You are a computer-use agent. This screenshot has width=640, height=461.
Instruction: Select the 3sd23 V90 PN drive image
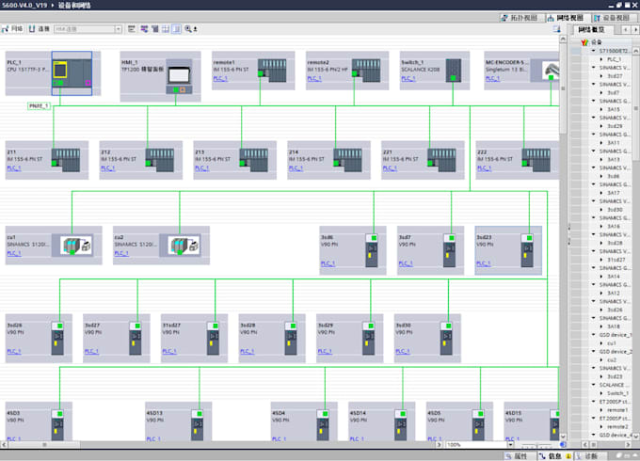coord(527,250)
